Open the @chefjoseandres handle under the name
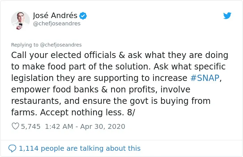The width and height of the screenshot is (243, 157). [57, 24]
